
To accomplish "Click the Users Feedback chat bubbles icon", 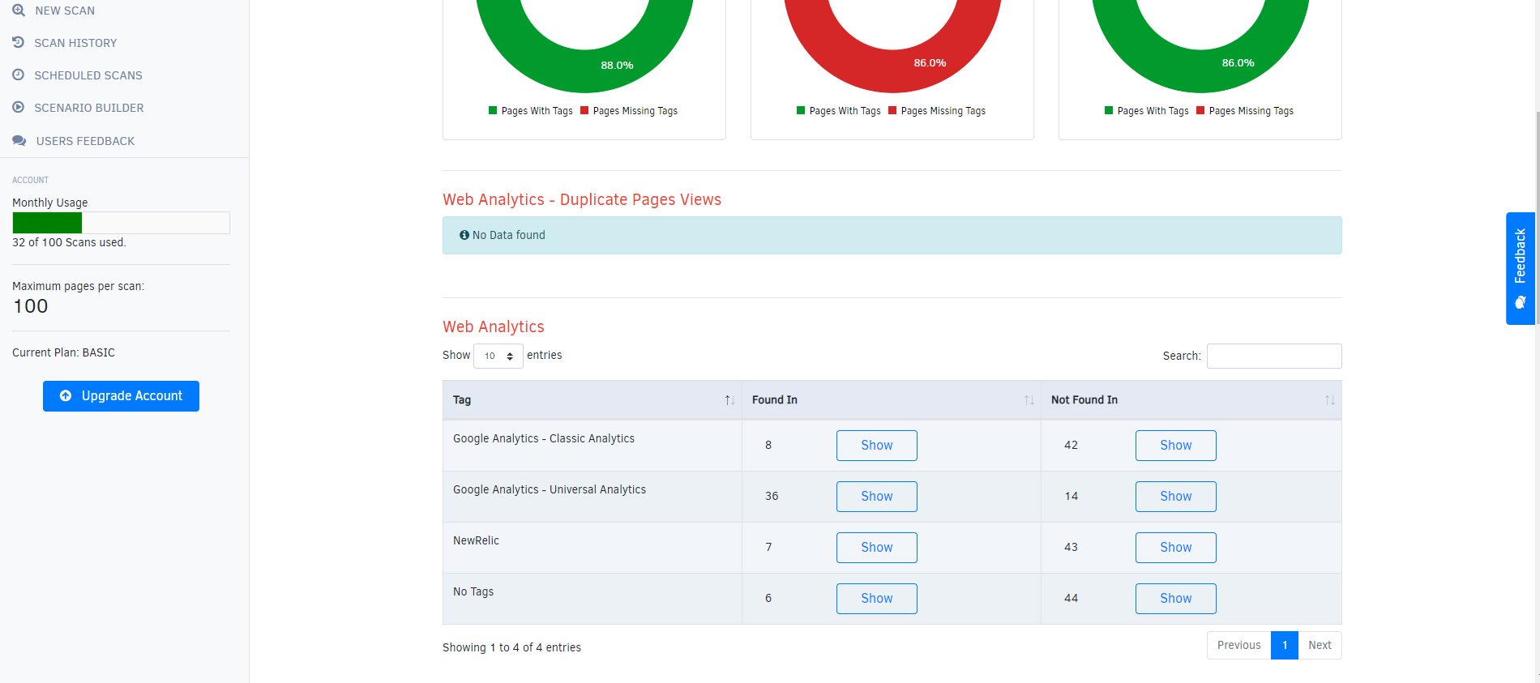I will coord(19,141).
